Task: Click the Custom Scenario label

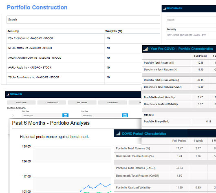Action: click(x=16, y=108)
